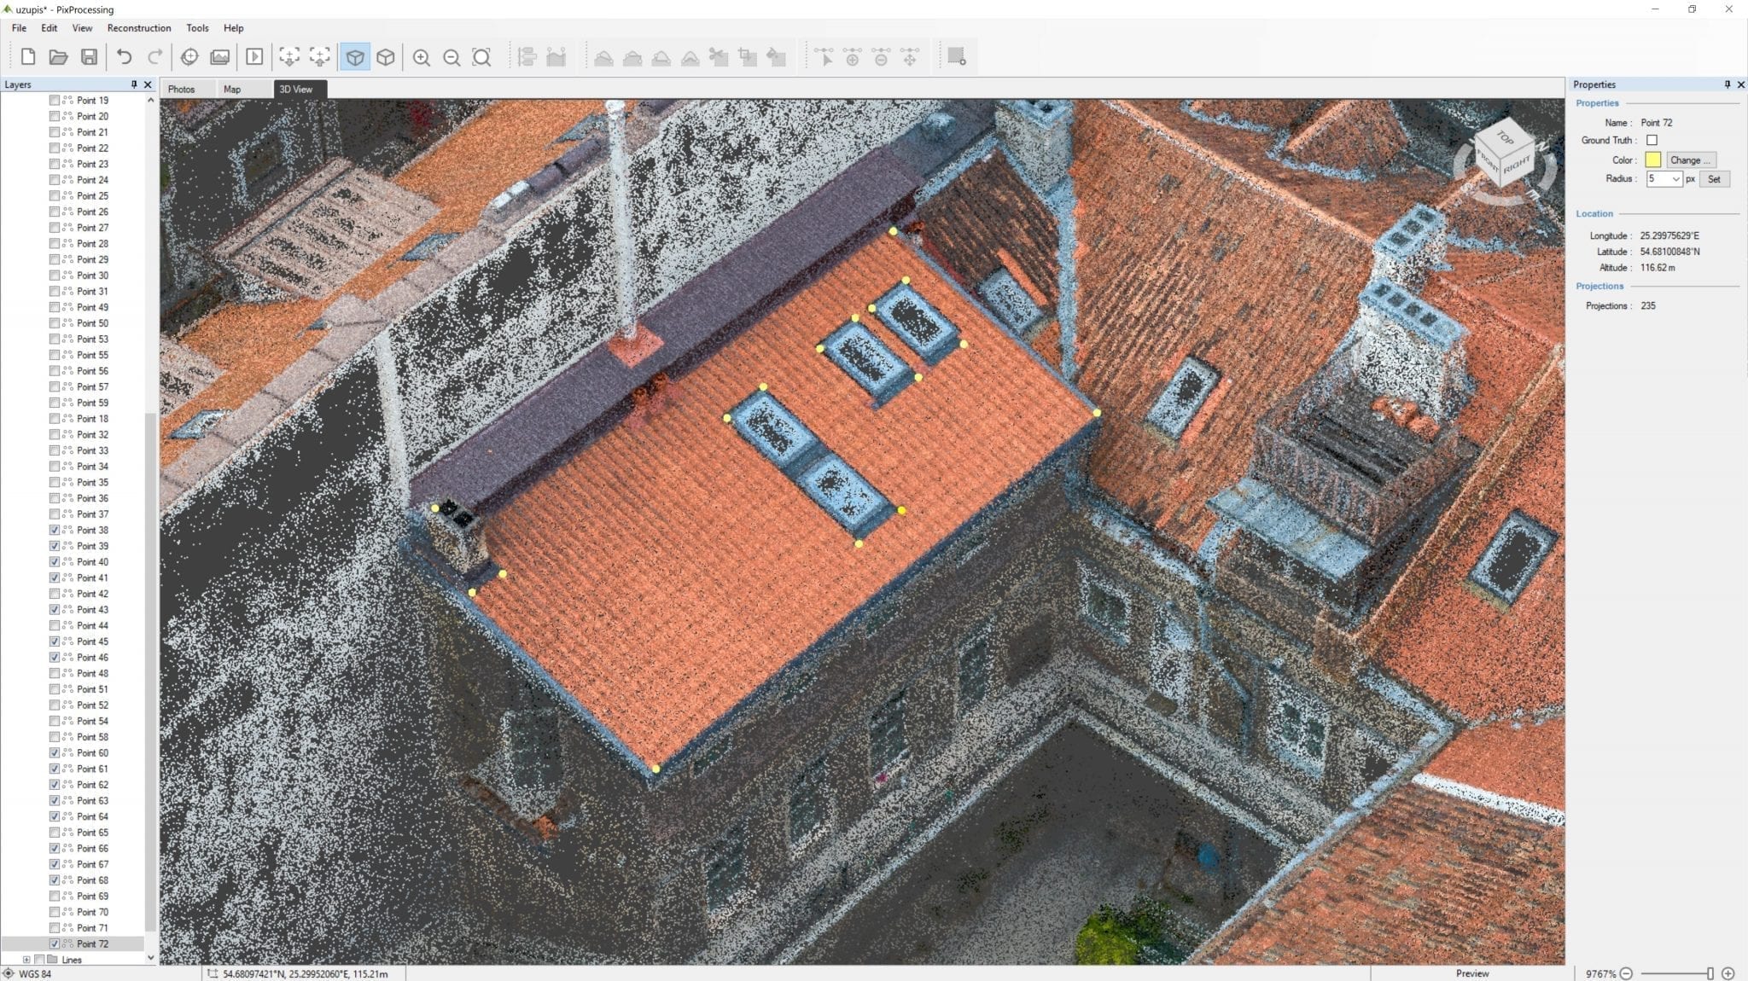Click the Set radius button
Image resolution: width=1748 pixels, height=981 pixels.
click(1714, 179)
